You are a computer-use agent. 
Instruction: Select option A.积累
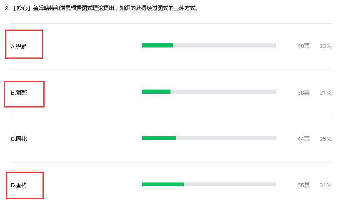[19, 46]
